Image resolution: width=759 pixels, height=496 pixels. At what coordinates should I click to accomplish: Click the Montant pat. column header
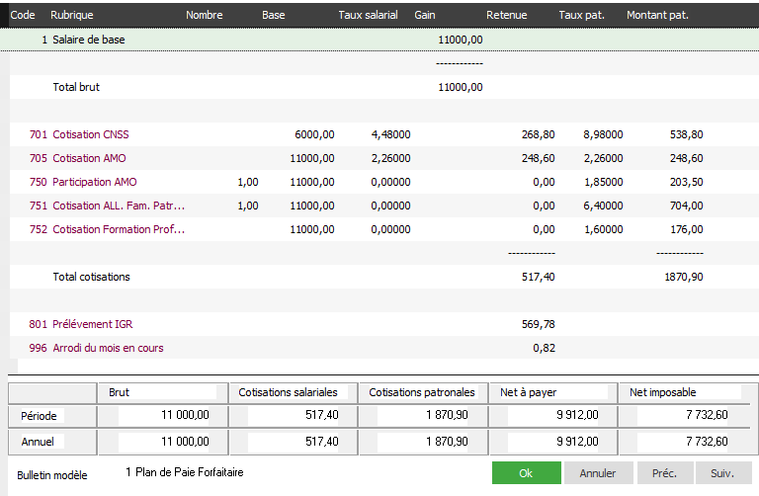657,15
